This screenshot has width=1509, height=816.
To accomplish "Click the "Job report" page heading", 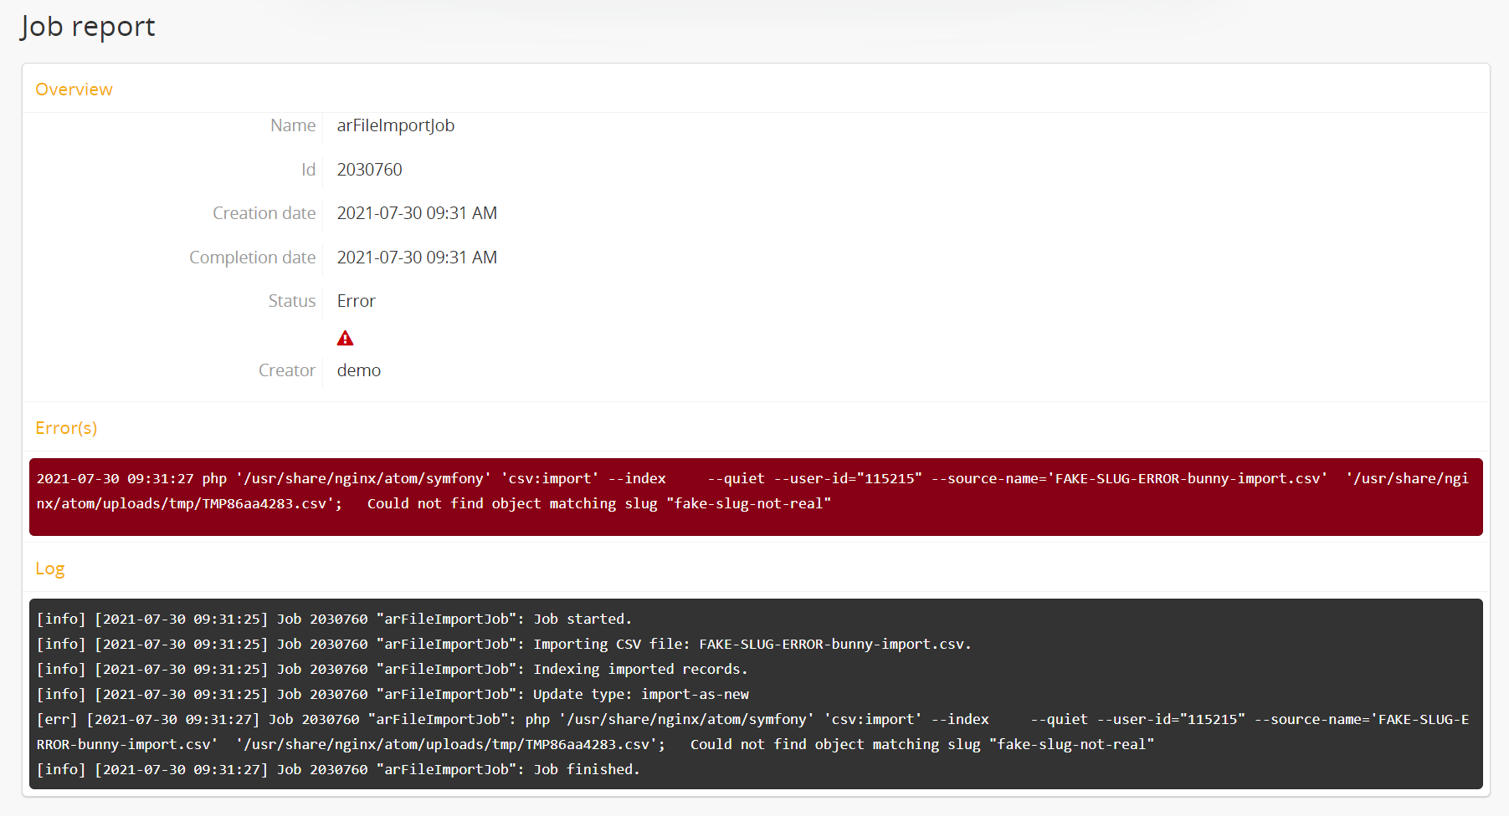I will coord(88,27).
